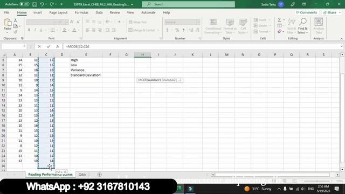Open Find & Select magnifier

[303, 26]
